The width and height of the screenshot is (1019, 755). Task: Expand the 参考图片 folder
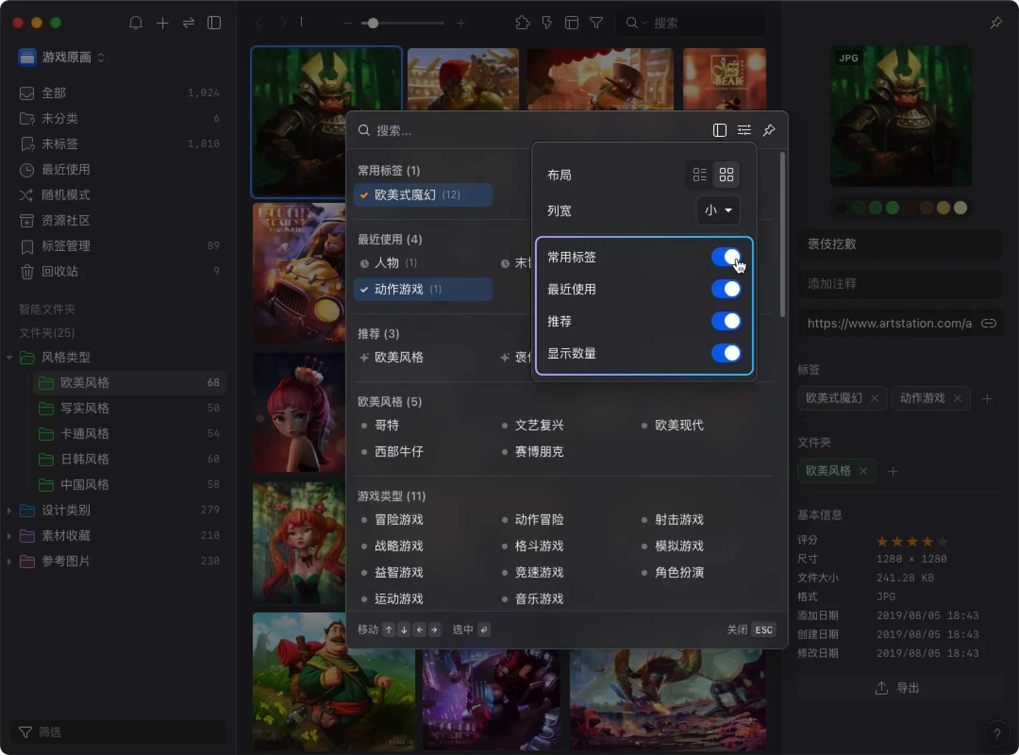9,561
